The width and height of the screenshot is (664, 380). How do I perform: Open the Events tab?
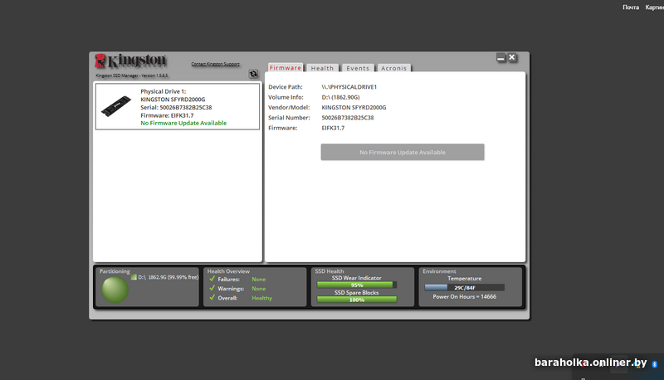(x=358, y=68)
